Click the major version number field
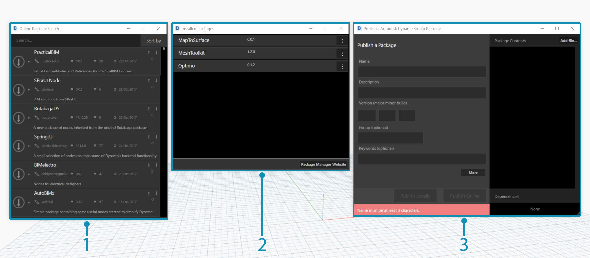The height and width of the screenshot is (258, 590). pos(367,115)
